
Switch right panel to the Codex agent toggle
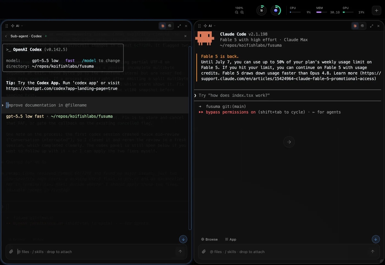[362, 26]
